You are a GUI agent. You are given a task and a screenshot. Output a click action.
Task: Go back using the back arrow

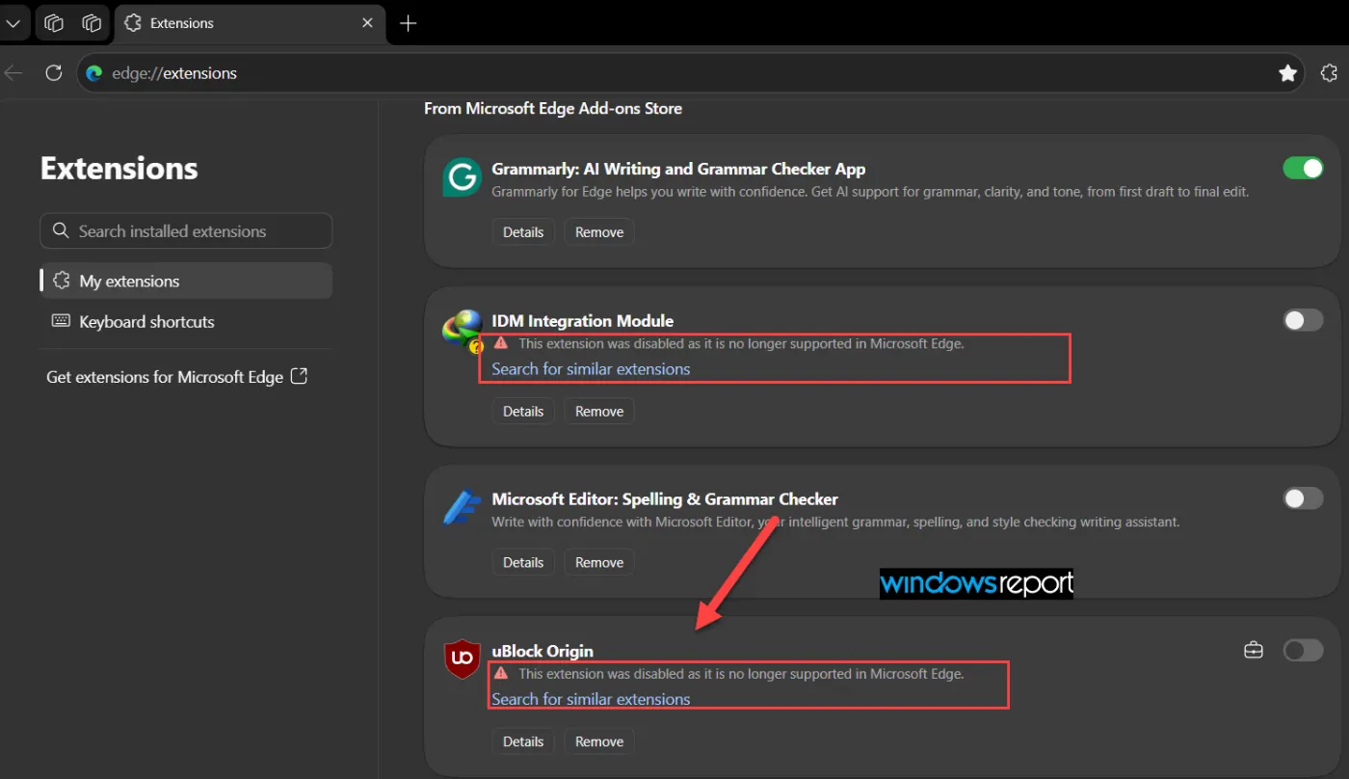[13, 73]
